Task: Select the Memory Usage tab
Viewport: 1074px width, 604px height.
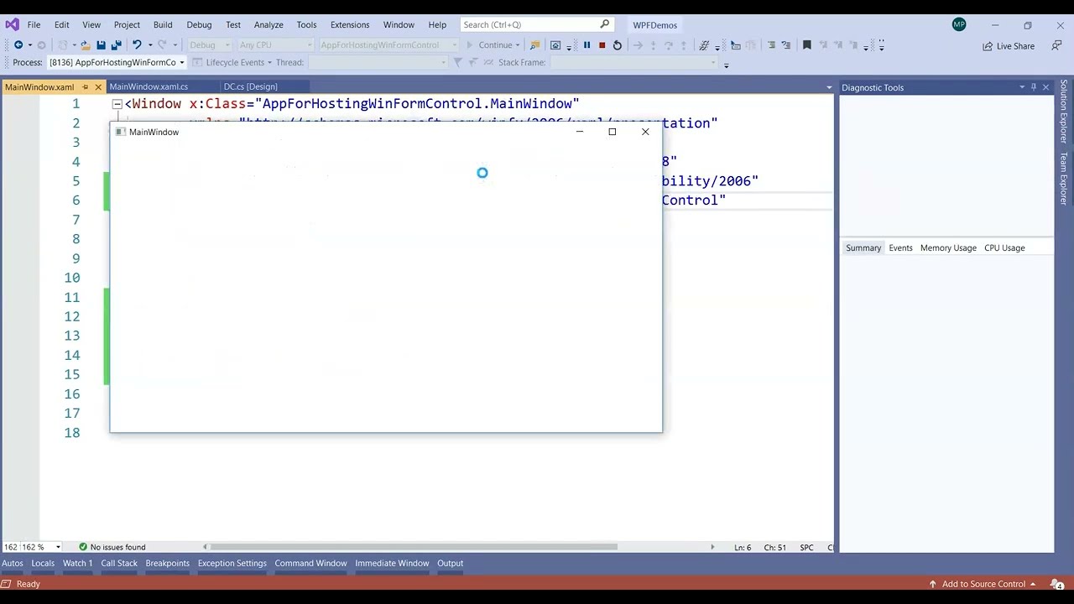Action: point(948,248)
